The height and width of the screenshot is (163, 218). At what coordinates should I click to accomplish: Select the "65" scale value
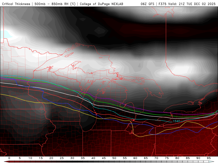(146, 158)
